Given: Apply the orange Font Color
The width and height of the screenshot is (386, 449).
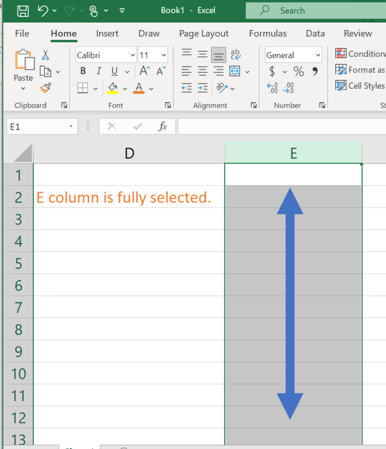Looking at the screenshot, I should click(139, 88).
